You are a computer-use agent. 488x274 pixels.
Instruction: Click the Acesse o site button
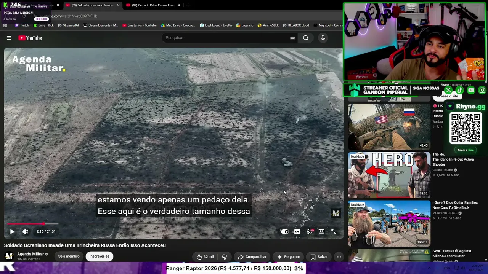pyautogui.click(x=447, y=96)
